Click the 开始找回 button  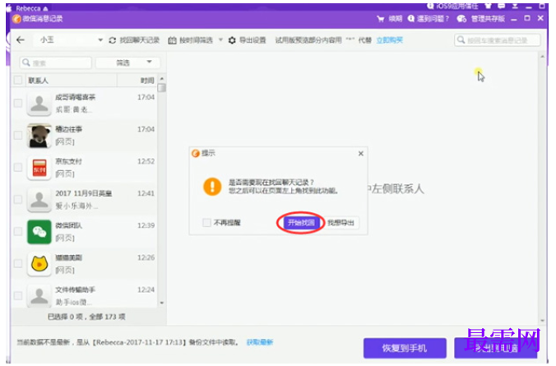click(301, 223)
